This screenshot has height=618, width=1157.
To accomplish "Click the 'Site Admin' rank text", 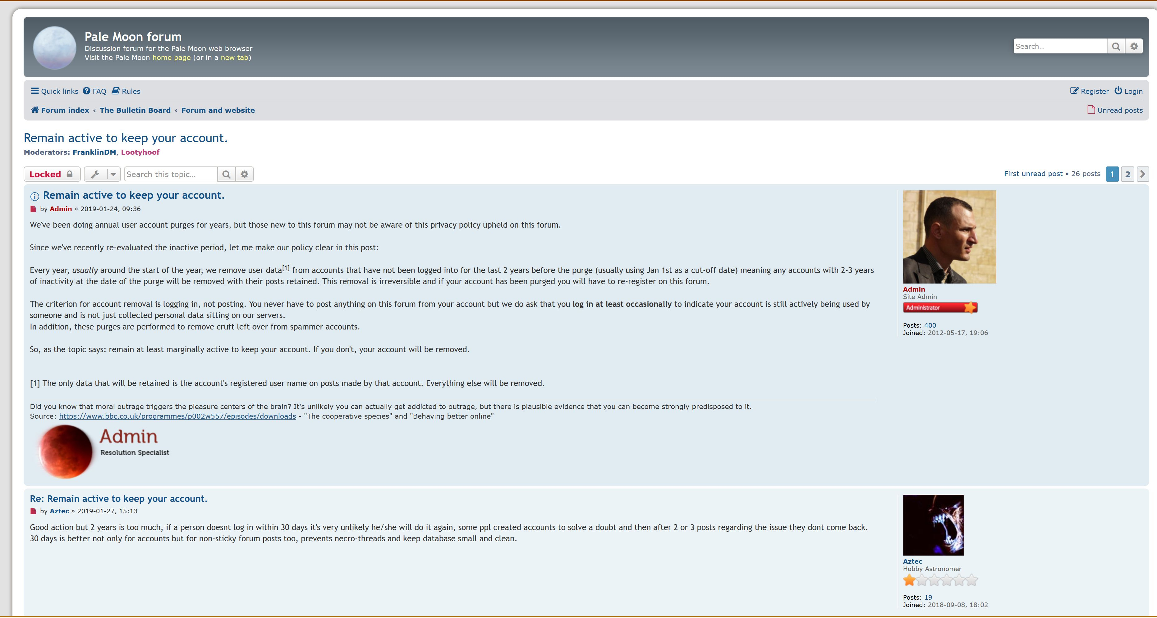I will 920,297.
